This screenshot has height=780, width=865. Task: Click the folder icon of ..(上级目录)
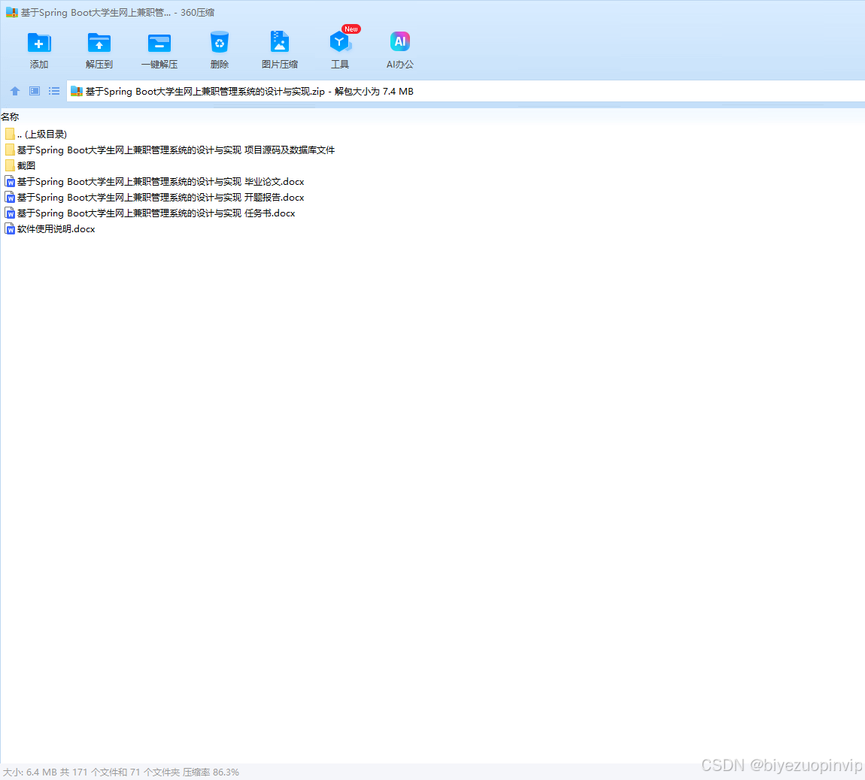pyautogui.click(x=9, y=134)
